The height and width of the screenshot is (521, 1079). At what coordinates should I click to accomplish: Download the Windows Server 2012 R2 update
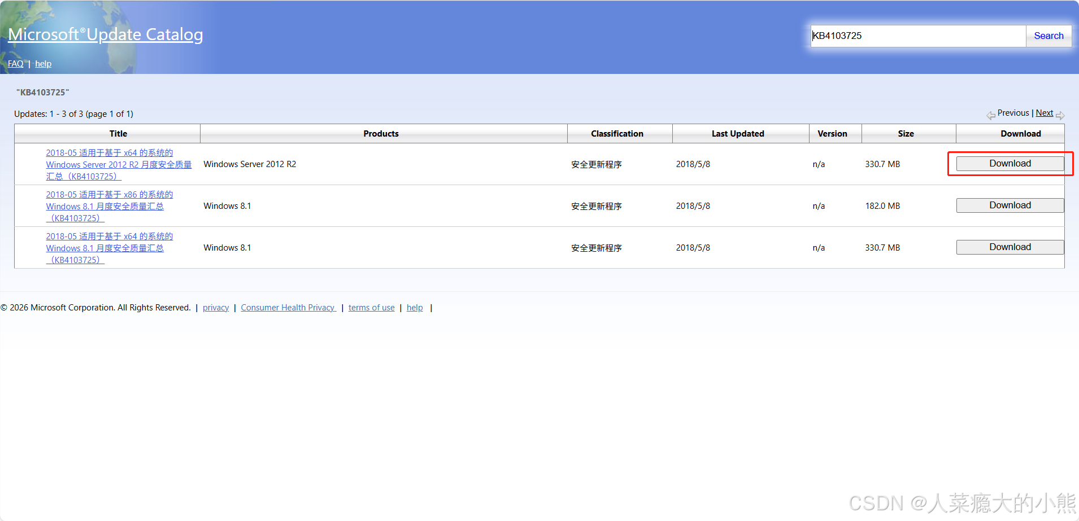pos(1010,164)
